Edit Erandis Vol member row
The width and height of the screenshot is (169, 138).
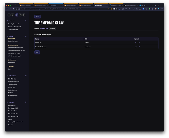click(136, 43)
